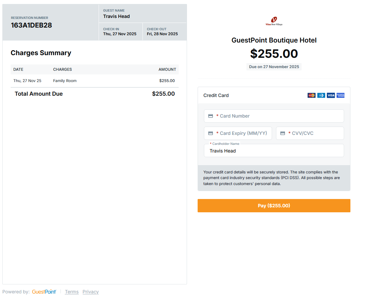Click the Cardholder Name field with Travis Head
373x300 pixels.
click(x=274, y=151)
